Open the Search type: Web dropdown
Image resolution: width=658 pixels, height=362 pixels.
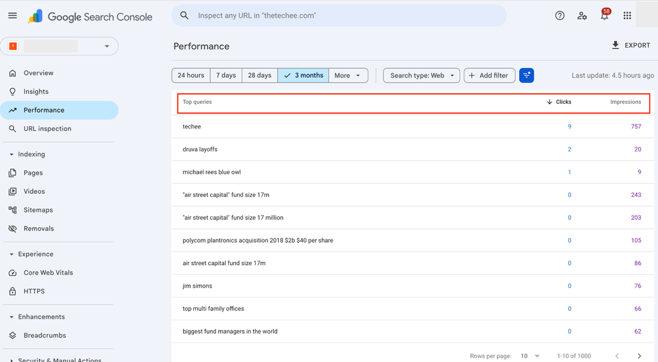(x=422, y=76)
